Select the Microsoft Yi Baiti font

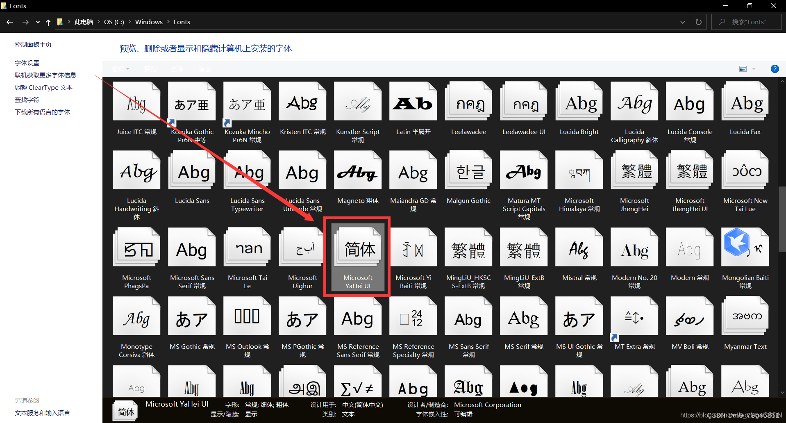click(413, 258)
